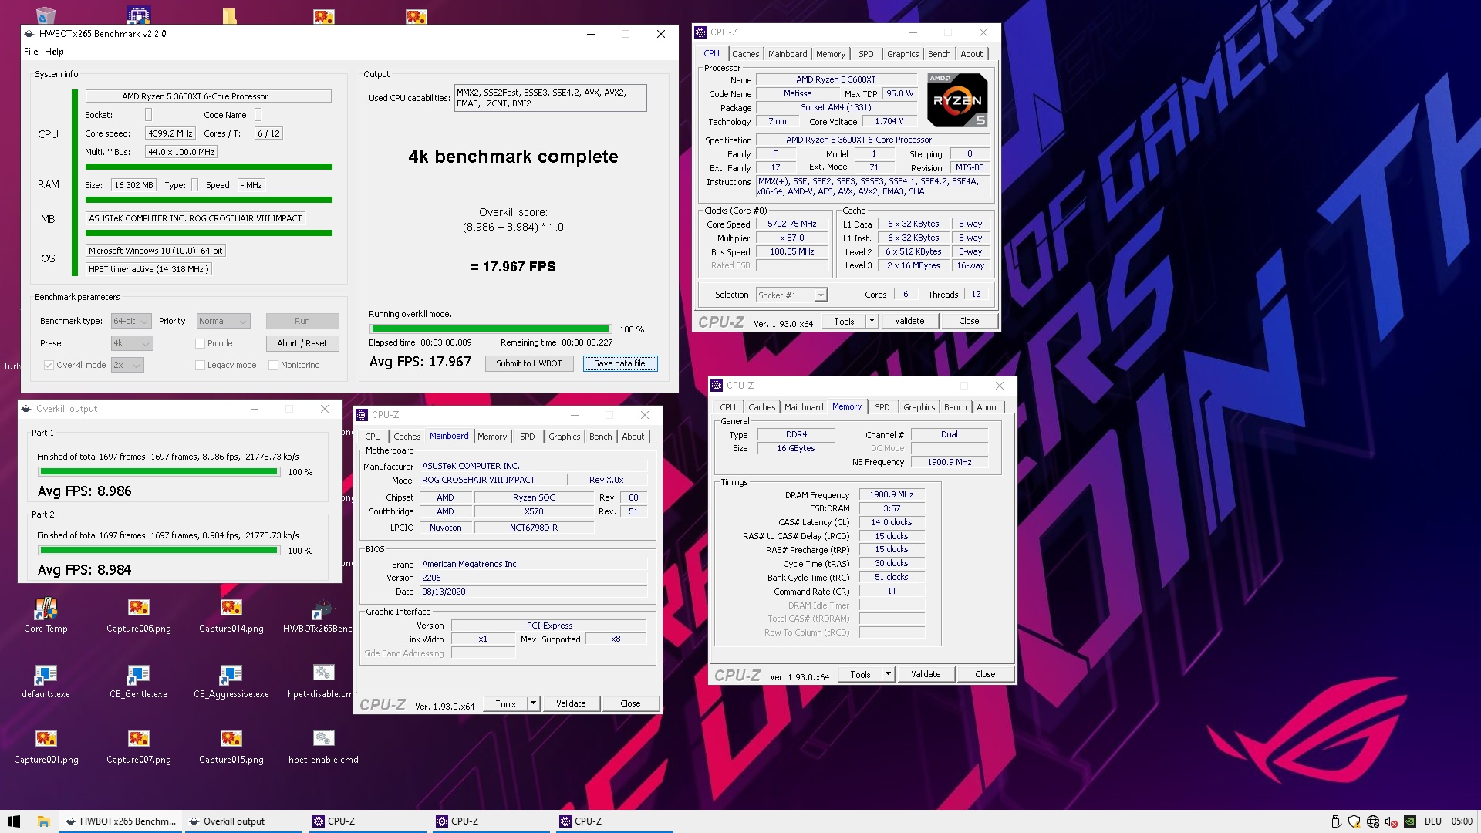The height and width of the screenshot is (833, 1481).
Task: Open the Overkill mode 2x dropdown
Action: (x=127, y=365)
